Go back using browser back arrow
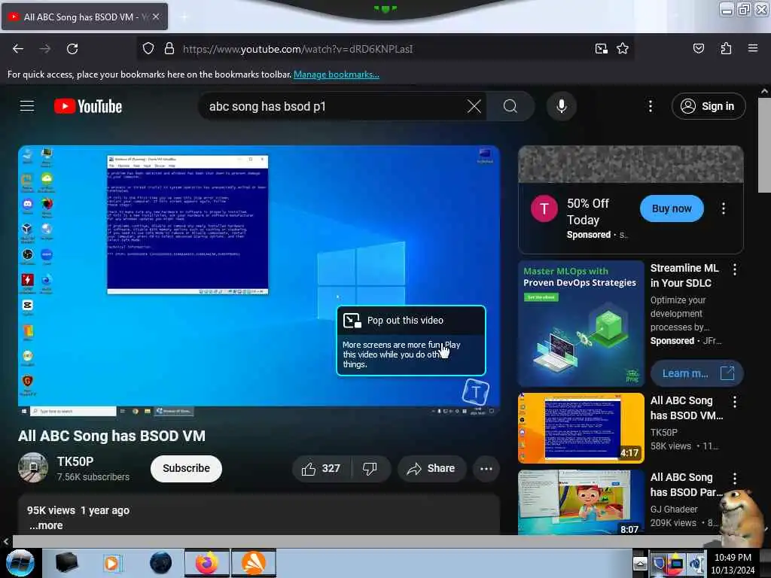771x578 pixels. point(18,49)
